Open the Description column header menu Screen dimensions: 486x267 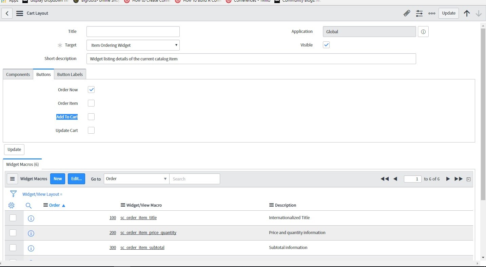pos(271,205)
